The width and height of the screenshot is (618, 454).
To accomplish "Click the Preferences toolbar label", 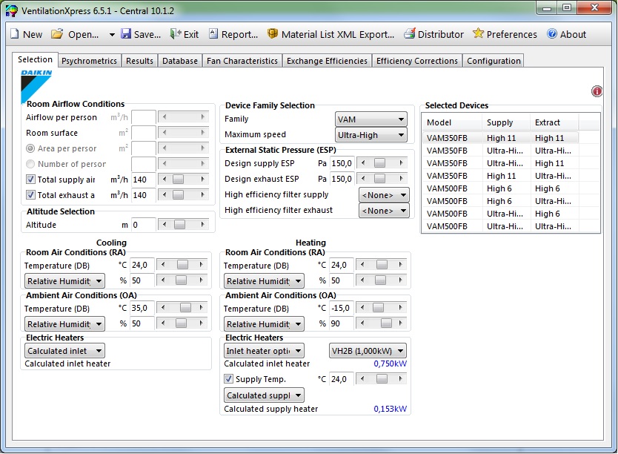I will (x=511, y=35).
